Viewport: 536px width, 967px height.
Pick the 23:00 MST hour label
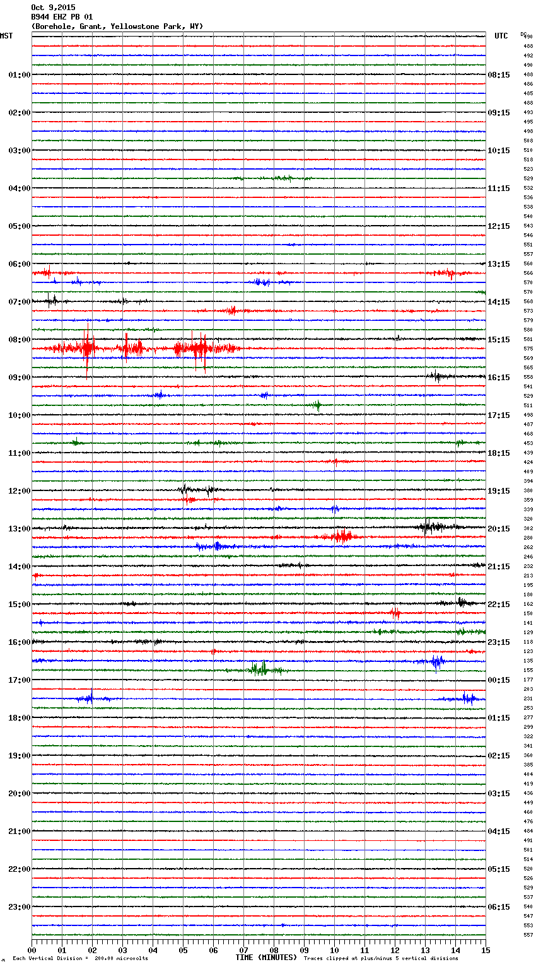(x=19, y=907)
